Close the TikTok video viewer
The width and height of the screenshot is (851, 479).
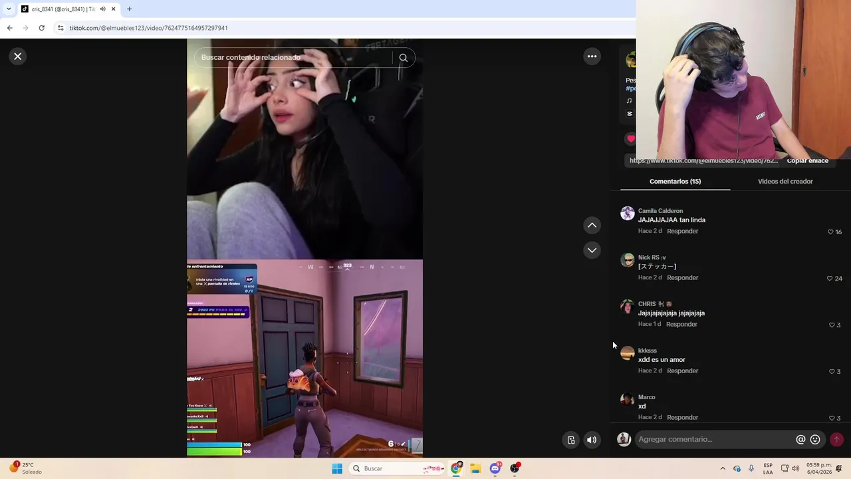point(18,57)
